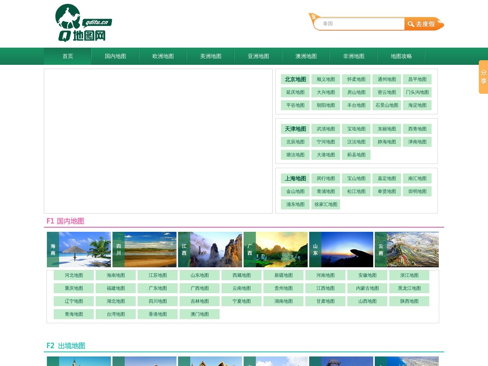Open the 美洲地图 navigation tab
488x366 pixels.
tap(210, 56)
